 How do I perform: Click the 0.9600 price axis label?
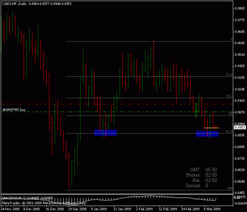(x=240, y=43)
